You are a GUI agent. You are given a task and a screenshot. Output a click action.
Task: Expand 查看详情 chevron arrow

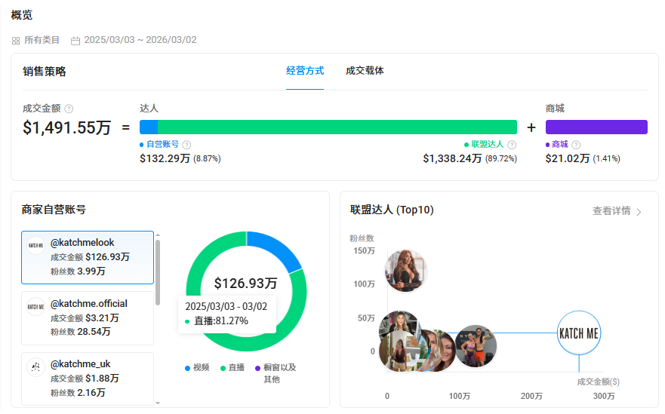639,212
